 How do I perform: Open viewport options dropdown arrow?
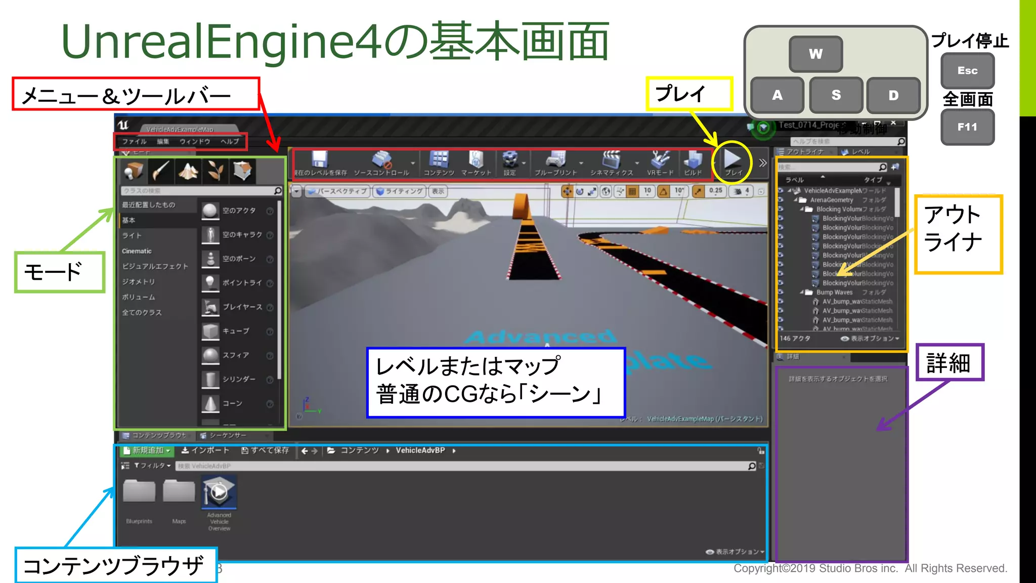coord(296,191)
